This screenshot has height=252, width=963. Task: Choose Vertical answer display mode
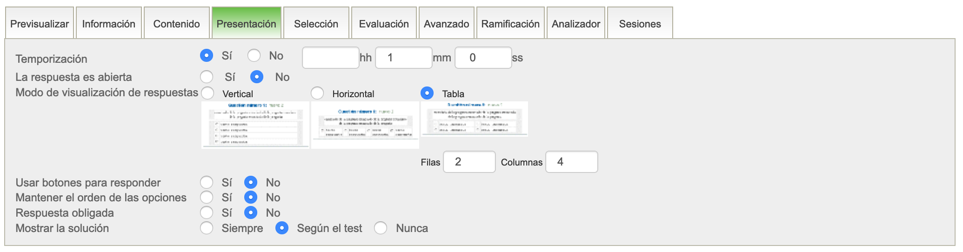point(207,93)
